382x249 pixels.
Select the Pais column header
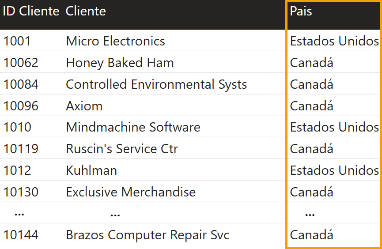click(x=301, y=11)
